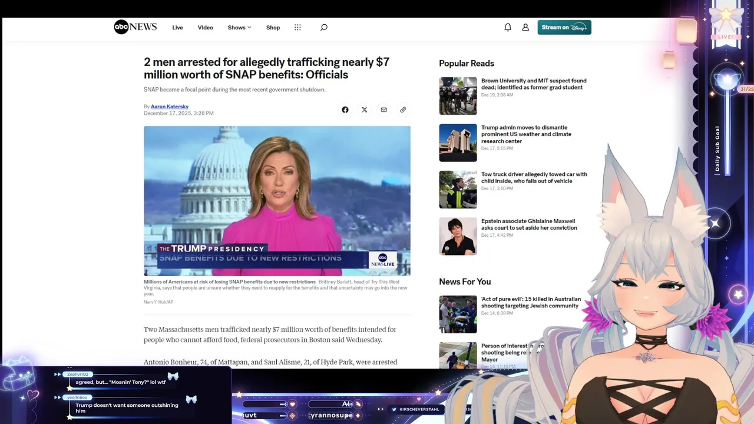Share the article on X

point(364,110)
